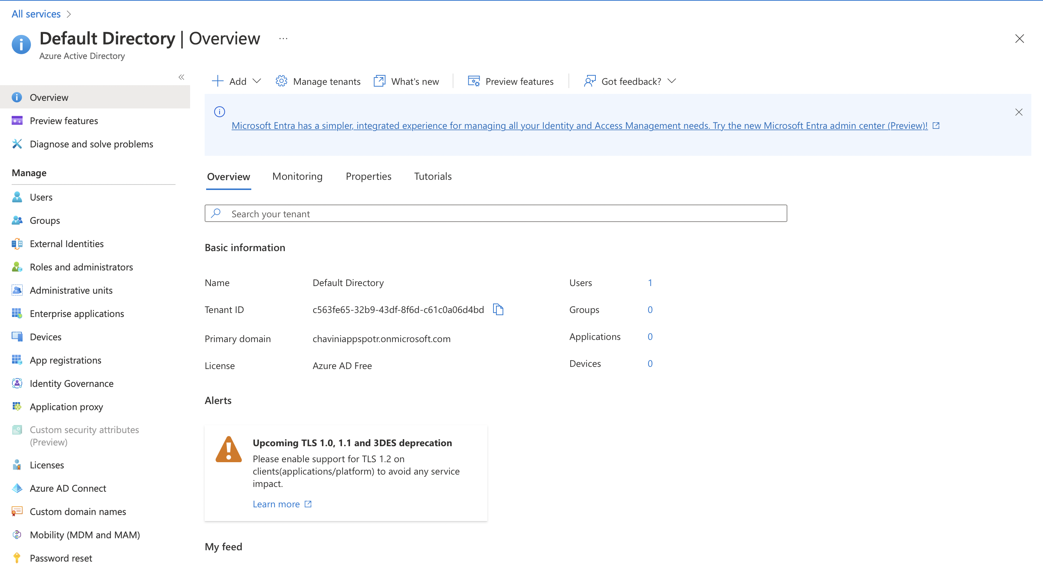
Task: Click the plus icon next to Add
Action: [x=217, y=82]
